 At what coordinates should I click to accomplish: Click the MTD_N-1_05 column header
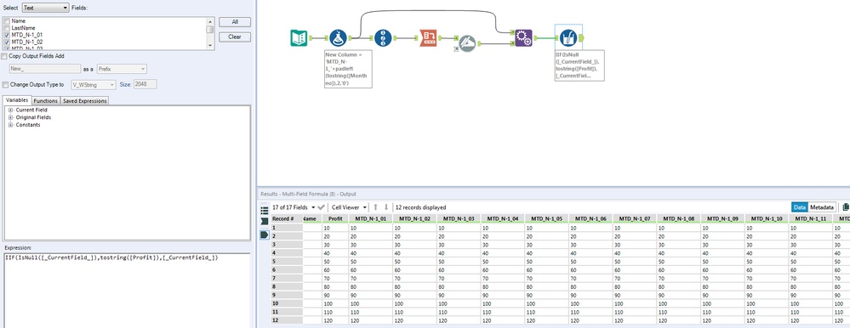tap(546, 218)
